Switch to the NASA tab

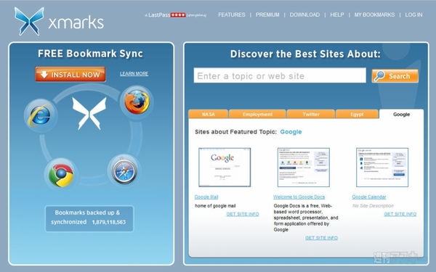[209, 114]
